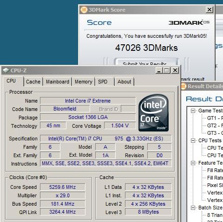The height and width of the screenshot is (222, 223).
Task: Close the CPU-Z window
Action: pyautogui.click(x=175, y=70)
